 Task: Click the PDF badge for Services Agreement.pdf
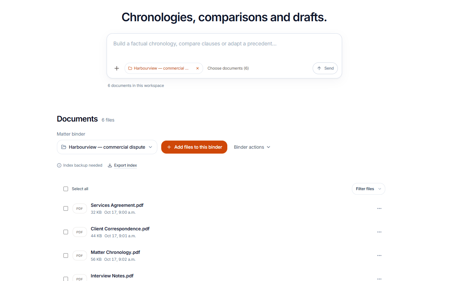coord(80,208)
